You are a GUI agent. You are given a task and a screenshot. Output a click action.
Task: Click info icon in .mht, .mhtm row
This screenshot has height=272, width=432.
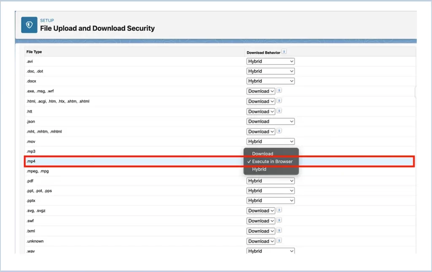pos(279,131)
